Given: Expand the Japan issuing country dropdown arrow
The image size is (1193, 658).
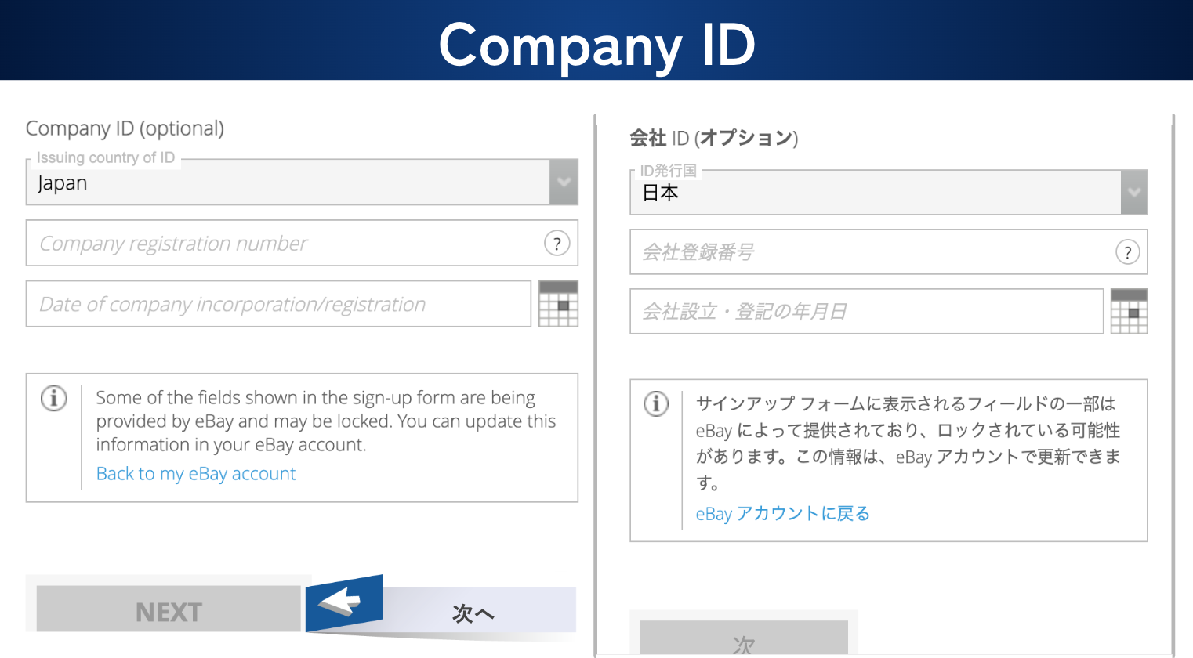Looking at the screenshot, I should [564, 182].
